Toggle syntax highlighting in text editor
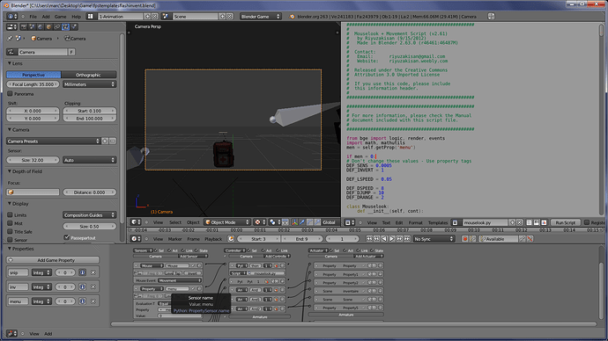 click(544, 222)
